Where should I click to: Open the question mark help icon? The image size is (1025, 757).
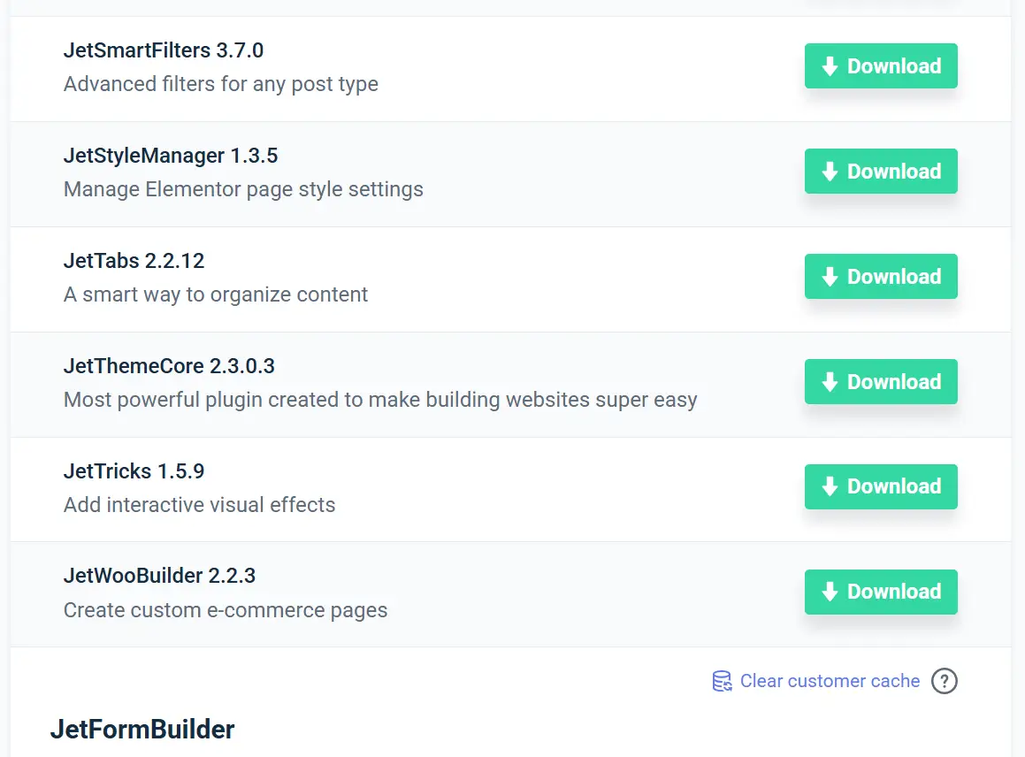pos(945,681)
